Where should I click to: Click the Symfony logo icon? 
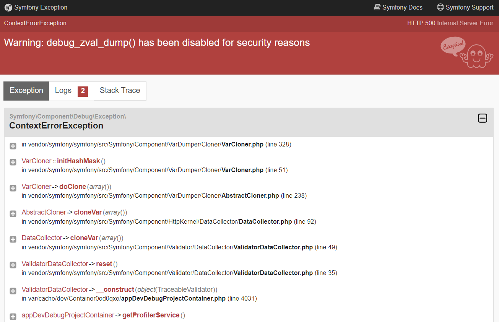[8, 8]
